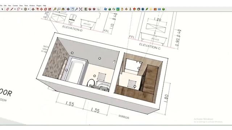Click the green leaf toolbar icon

[x=147, y=9]
